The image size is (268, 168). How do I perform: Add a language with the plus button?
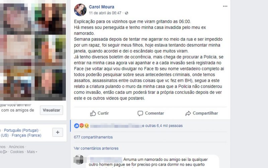[58, 132]
